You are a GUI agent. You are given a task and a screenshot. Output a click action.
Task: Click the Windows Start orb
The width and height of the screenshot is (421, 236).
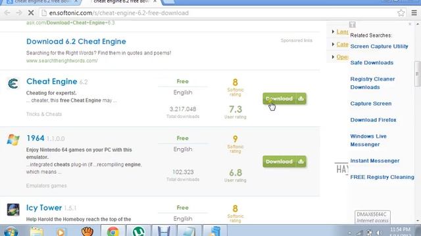11,231
